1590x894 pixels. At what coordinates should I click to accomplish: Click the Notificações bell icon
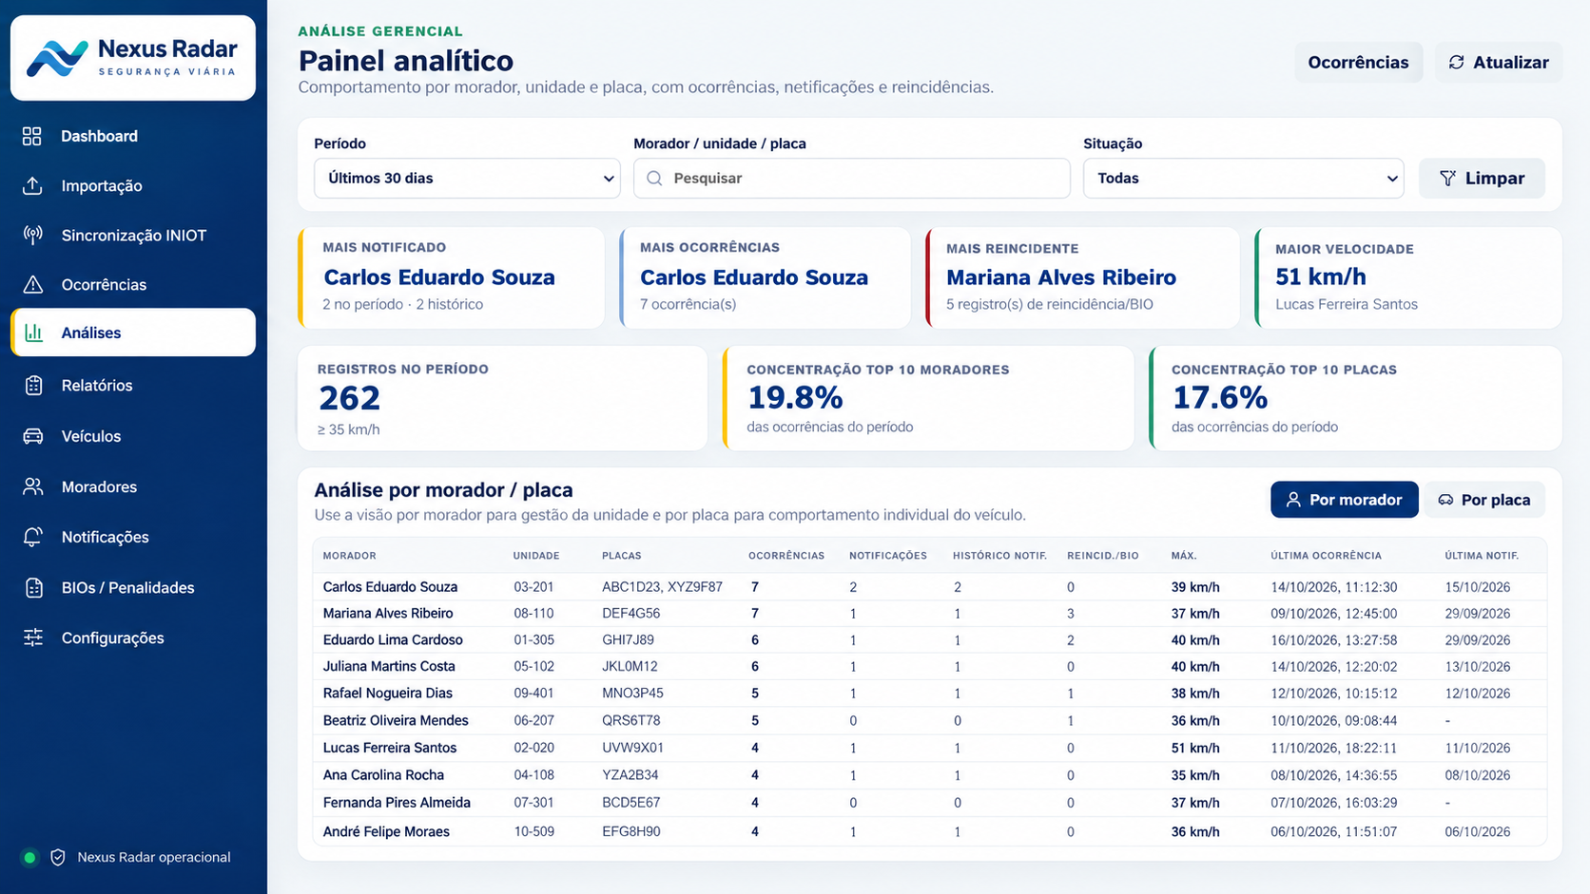tap(32, 537)
